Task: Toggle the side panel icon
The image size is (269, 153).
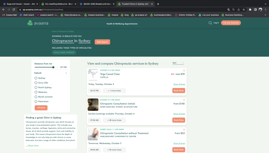Action: point(255,10)
